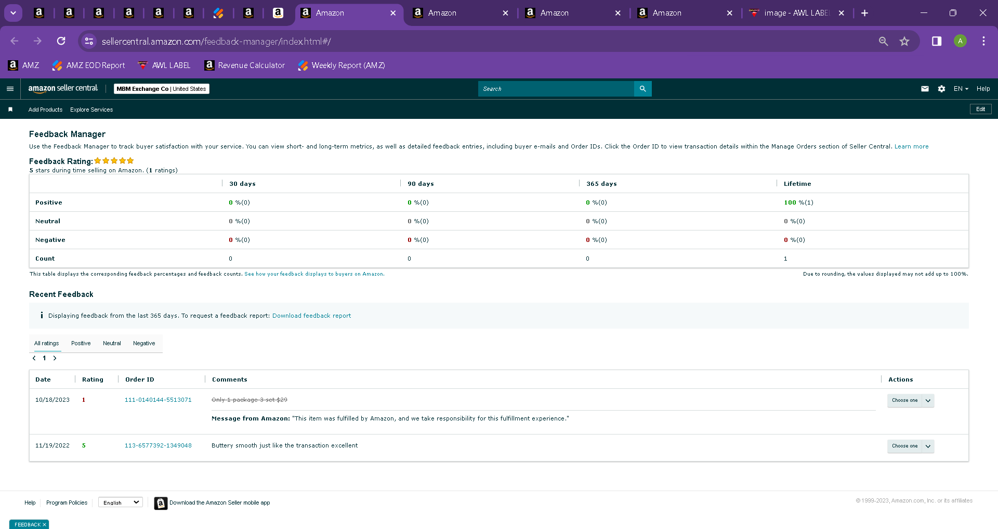Click the Help footer link

(30, 503)
